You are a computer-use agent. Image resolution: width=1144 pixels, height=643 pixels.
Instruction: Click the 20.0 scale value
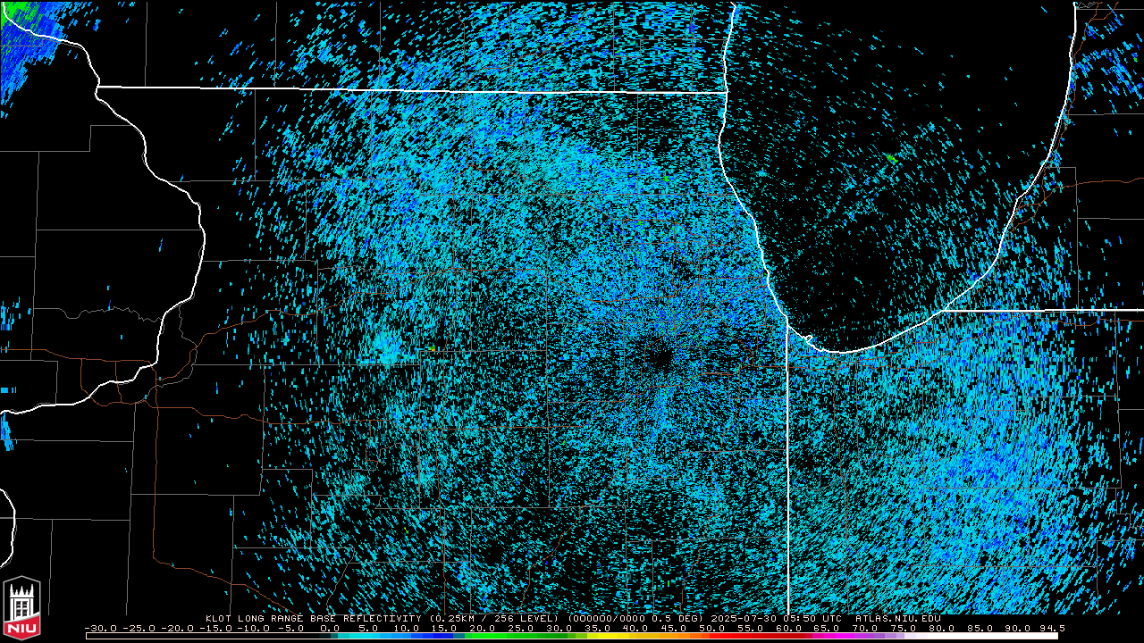click(483, 628)
